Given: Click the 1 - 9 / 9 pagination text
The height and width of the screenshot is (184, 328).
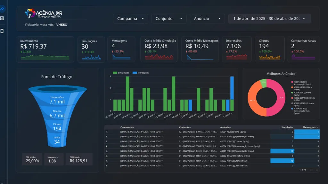Looking at the screenshot, I should pos(303,170).
